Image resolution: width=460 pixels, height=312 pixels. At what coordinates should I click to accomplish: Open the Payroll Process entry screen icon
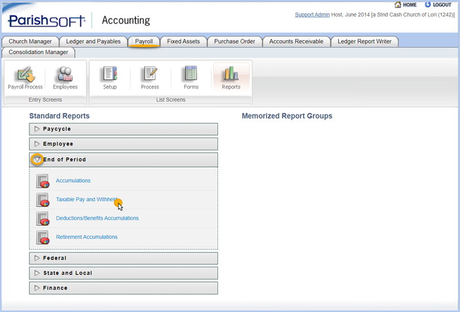[x=25, y=74]
